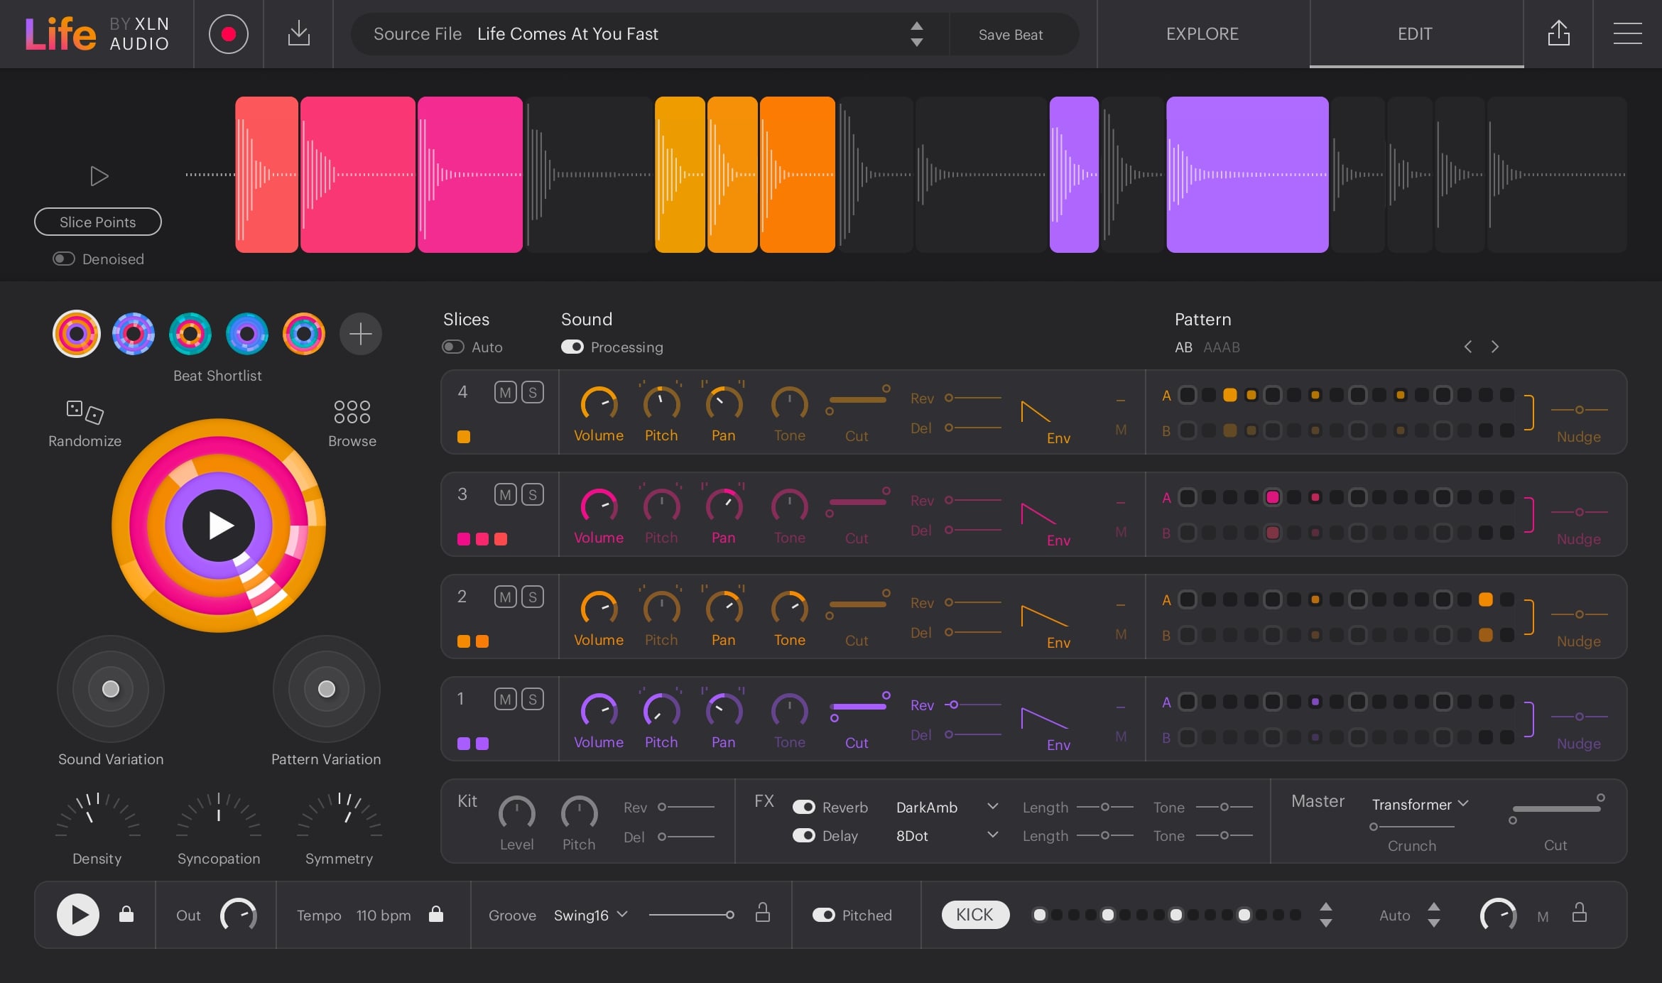Open the hamburger menu at top right
Screen dimensions: 1662x983
point(1627,33)
